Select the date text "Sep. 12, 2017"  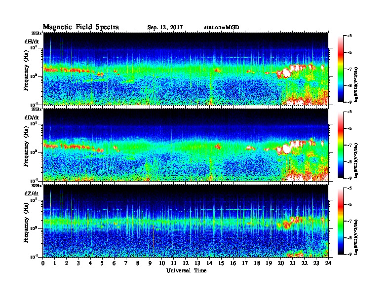(165, 27)
